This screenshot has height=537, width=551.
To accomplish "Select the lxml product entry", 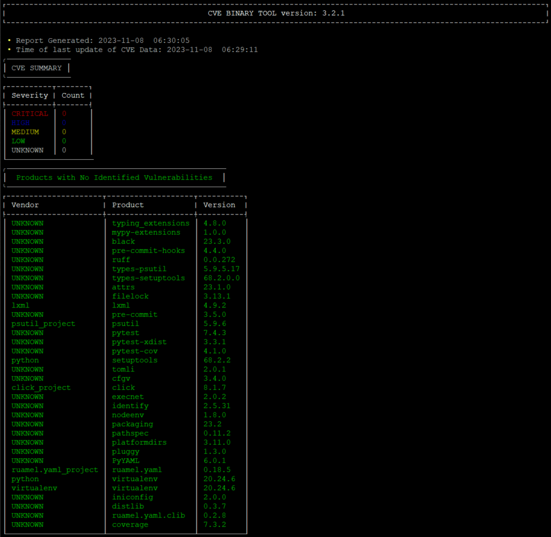I will pos(121,305).
